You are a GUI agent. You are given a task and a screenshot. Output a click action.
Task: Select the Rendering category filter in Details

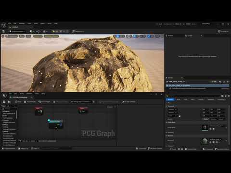[211, 99]
